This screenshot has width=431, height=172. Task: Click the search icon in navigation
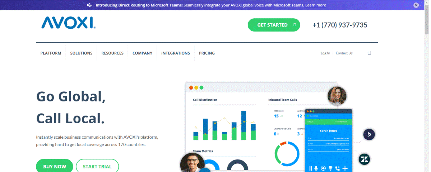click(x=369, y=53)
